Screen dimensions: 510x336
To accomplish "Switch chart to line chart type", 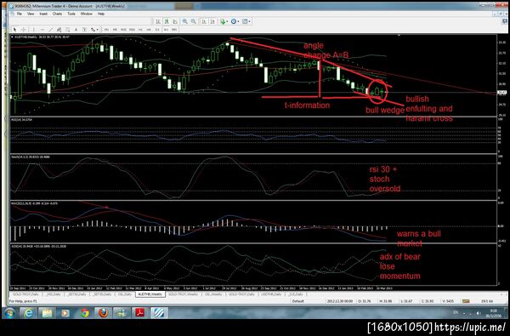I will [x=174, y=21].
